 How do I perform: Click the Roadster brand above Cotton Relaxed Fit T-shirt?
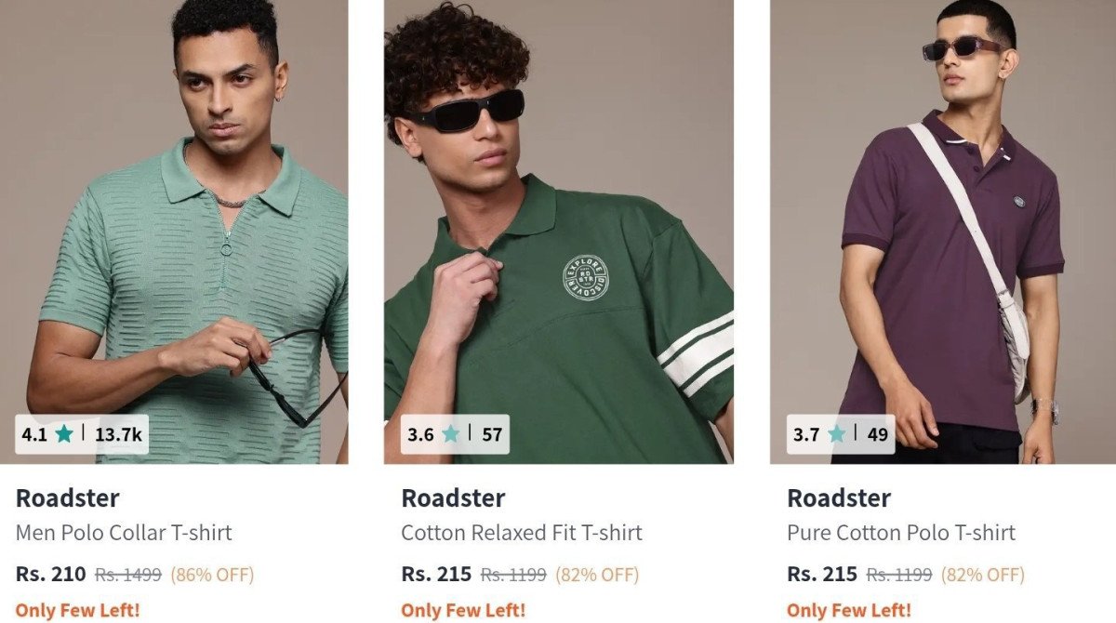click(453, 497)
